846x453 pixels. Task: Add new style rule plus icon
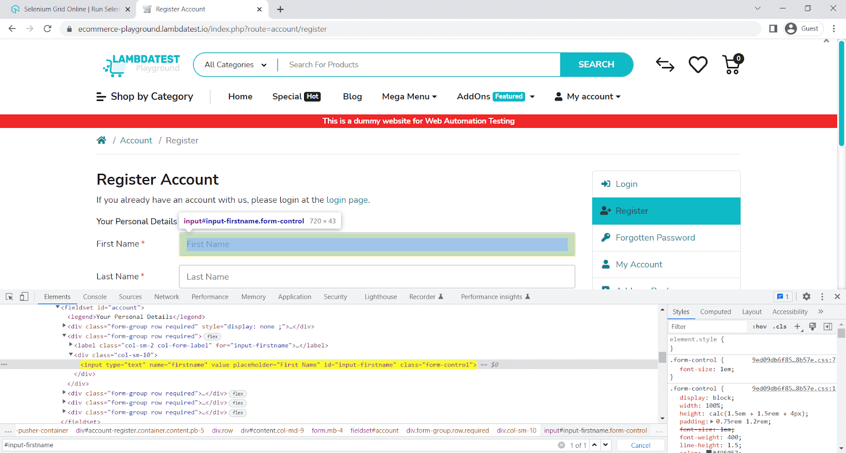click(798, 326)
